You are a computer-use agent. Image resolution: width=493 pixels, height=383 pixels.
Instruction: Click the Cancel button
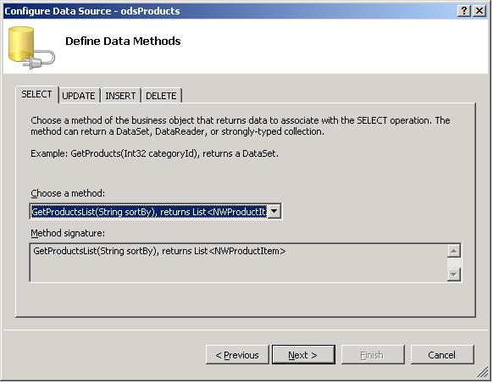click(x=441, y=355)
